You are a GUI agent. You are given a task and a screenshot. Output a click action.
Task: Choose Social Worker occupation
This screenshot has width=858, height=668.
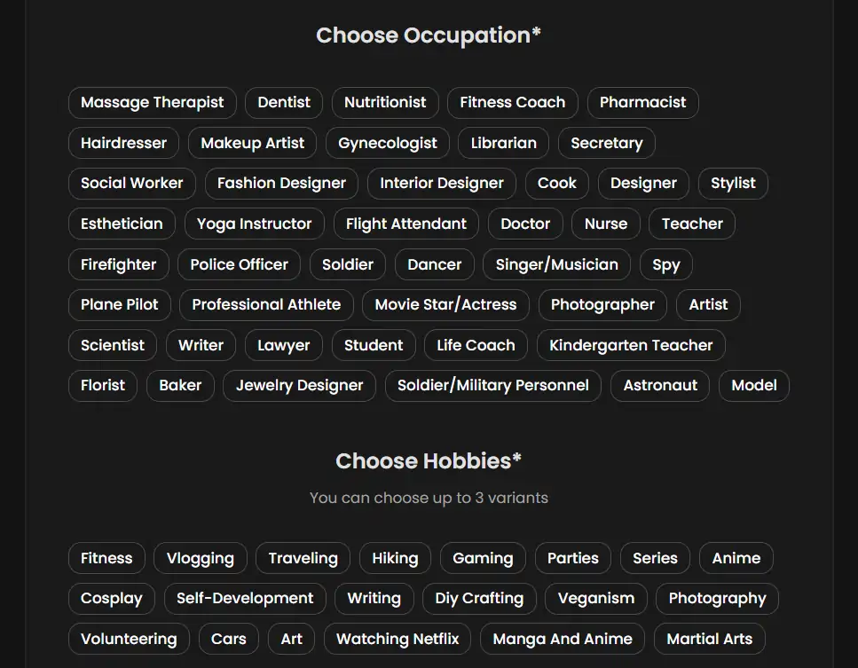pos(132,184)
